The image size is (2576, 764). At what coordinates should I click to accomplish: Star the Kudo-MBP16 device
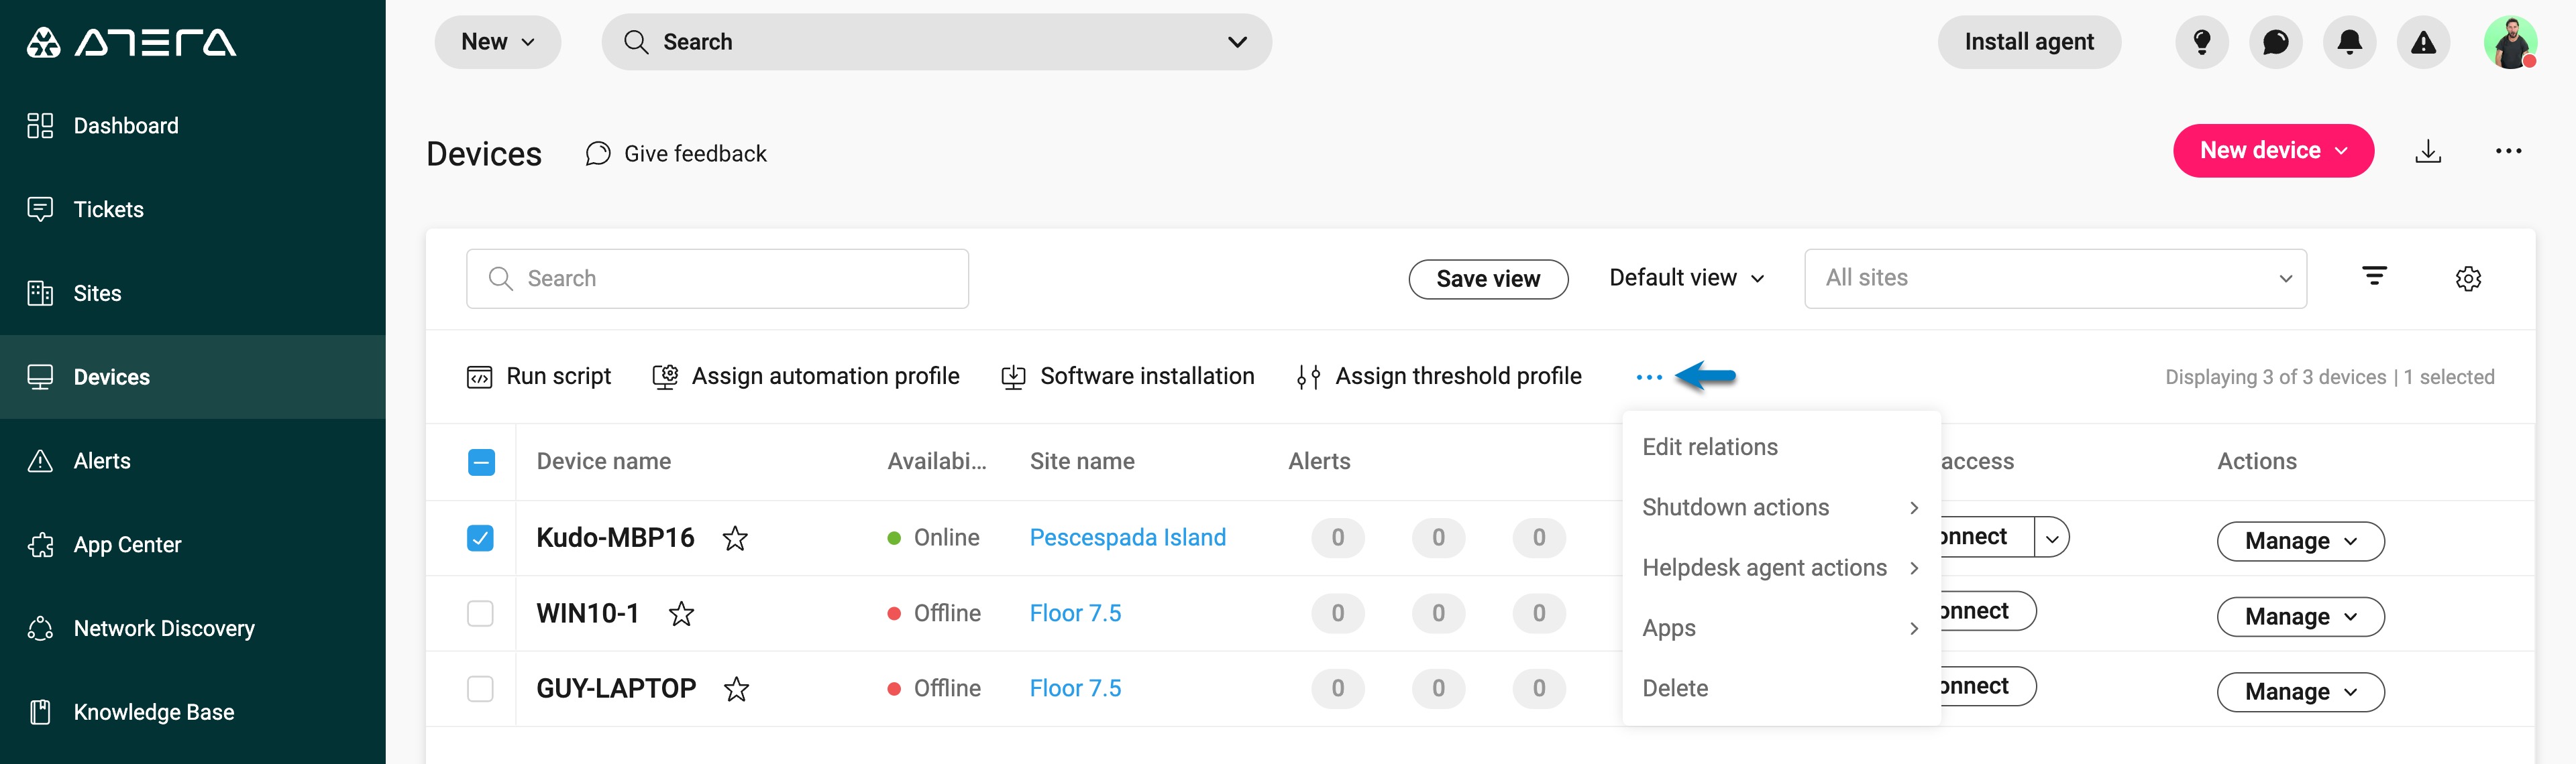coord(735,538)
